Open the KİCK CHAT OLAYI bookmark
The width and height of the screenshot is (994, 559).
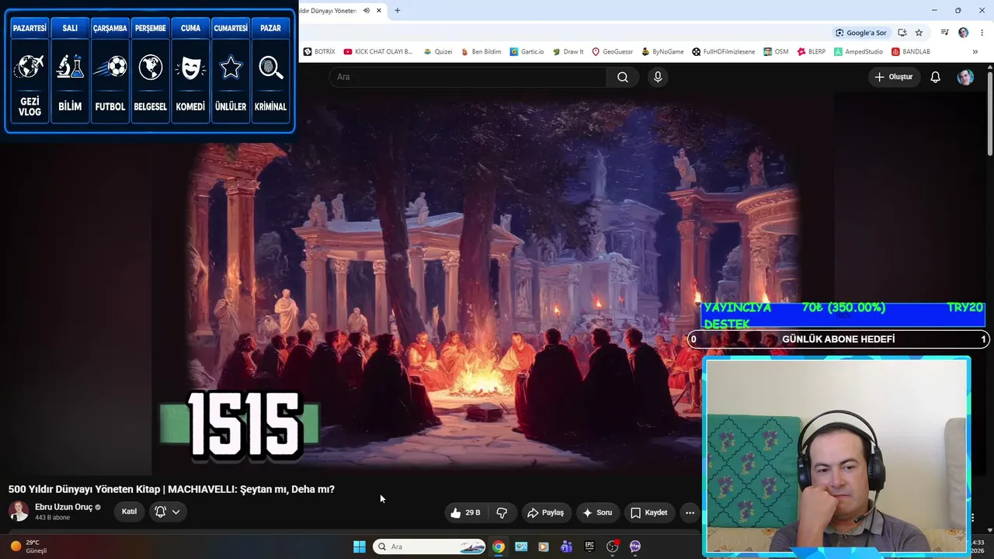pyautogui.click(x=378, y=52)
